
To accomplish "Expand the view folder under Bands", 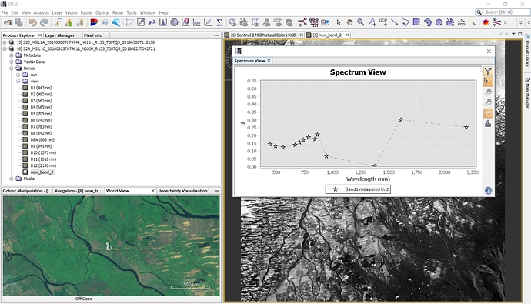I will pos(18,82).
